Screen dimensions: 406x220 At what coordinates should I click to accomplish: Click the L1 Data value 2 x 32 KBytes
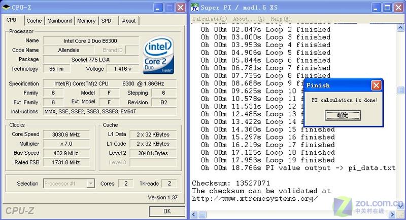click(x=153, y=135)
